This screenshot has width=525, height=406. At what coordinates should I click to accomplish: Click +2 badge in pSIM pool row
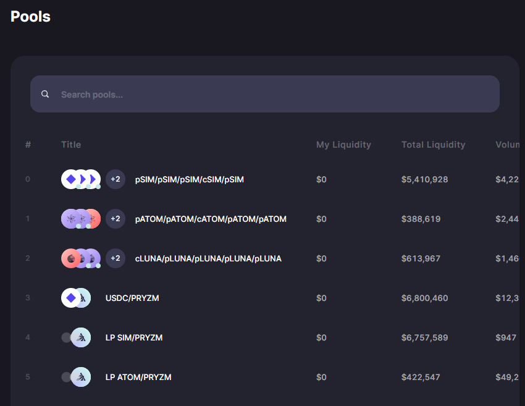tap(115, 179)
